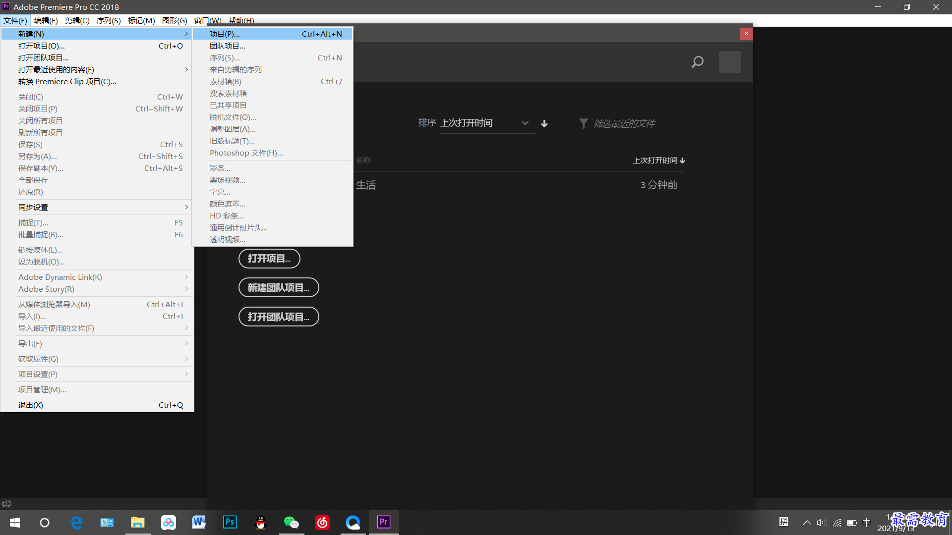Viewport: 952px width, 535px height.
Task: Click the input method 中 indicator
Action: 867,523
